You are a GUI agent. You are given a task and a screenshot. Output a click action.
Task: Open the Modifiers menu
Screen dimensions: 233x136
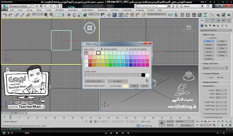tap(60, 10)
